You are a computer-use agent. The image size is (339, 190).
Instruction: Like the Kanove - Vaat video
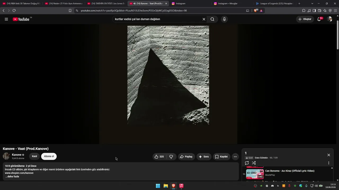[x=159, y=156]
